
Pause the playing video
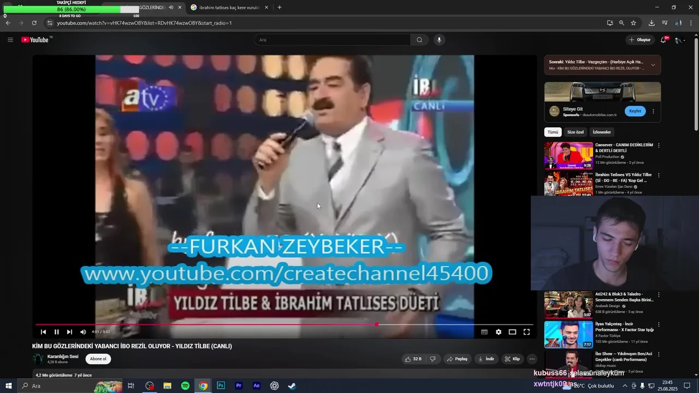56,332
